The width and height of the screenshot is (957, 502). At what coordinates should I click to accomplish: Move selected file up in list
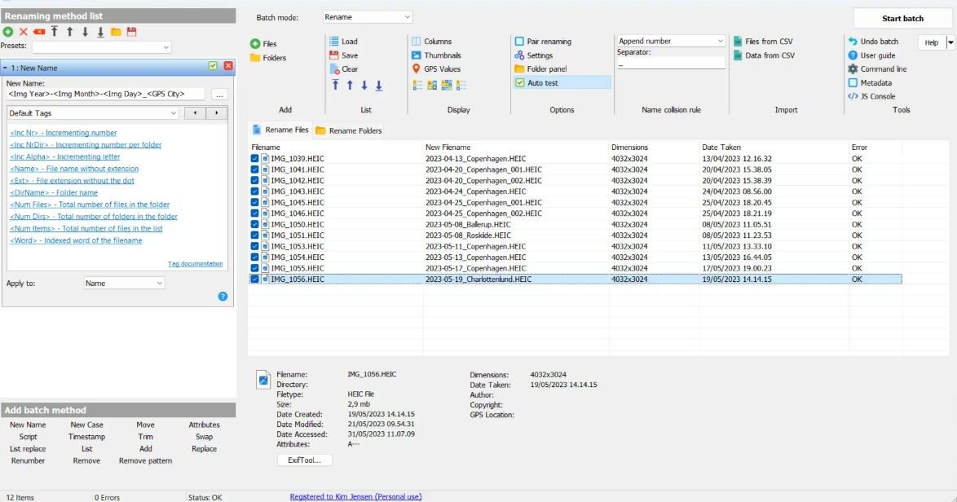pos(350,86)
